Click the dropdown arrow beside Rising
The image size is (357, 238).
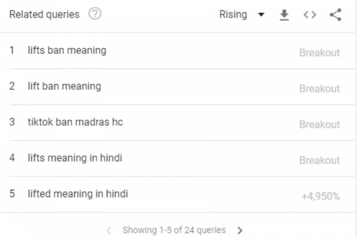(261, 15)
